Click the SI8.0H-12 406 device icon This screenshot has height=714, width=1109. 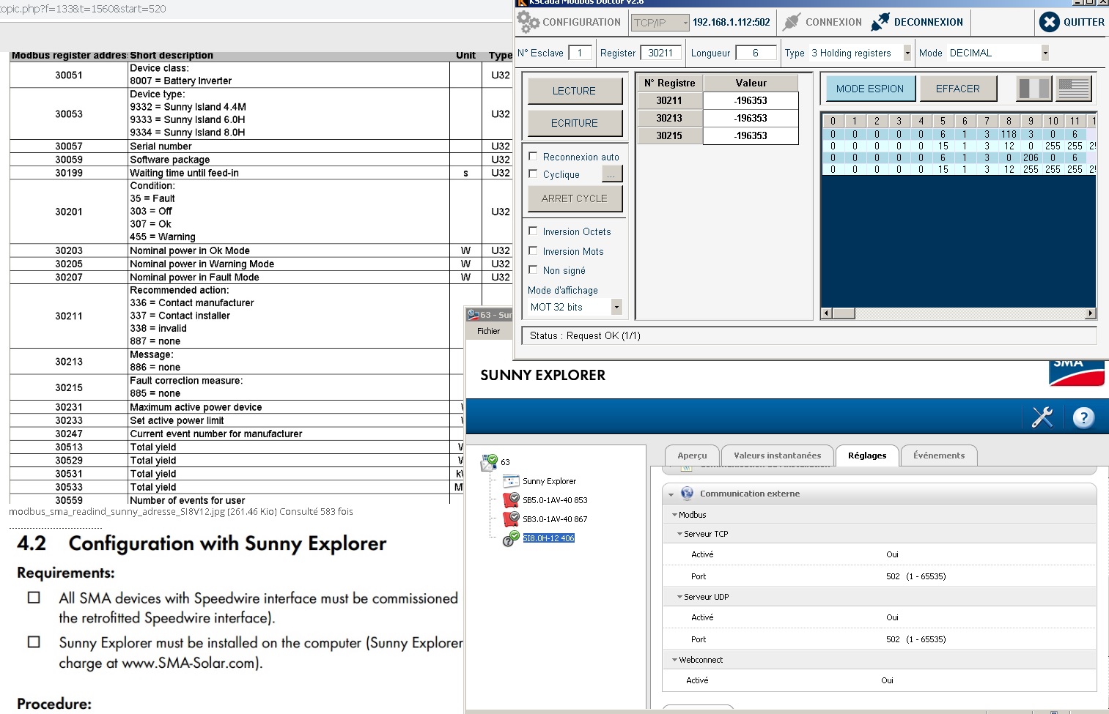click(511, 538)
